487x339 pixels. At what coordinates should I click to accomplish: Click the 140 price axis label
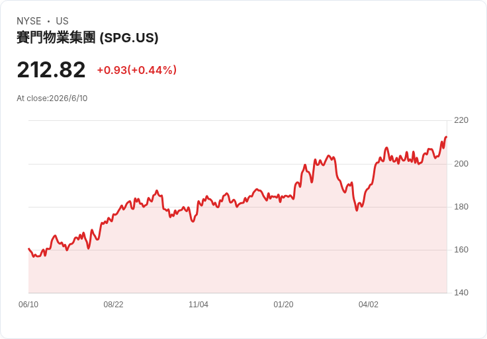[x=461, y=293]
